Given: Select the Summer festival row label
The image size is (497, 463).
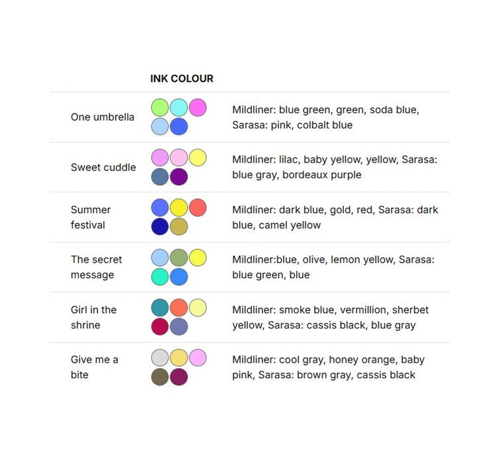Looking at the screenshot, I should (x=91, y=217).
